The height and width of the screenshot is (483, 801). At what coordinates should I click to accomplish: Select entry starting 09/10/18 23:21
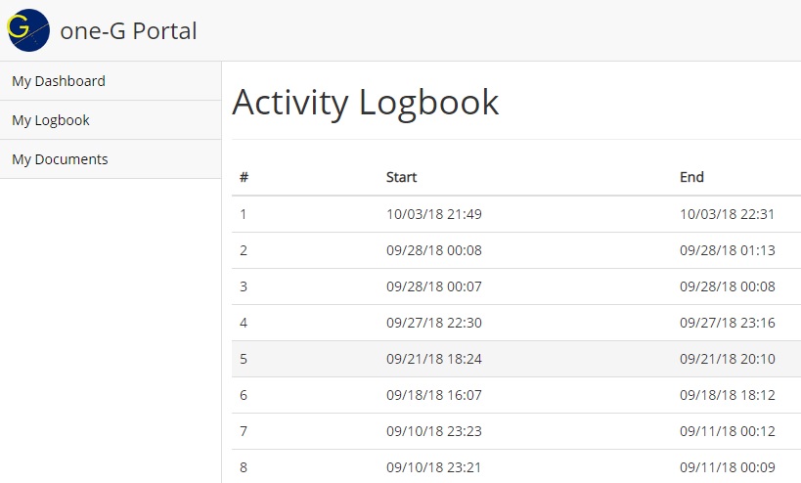coord(434,467)
